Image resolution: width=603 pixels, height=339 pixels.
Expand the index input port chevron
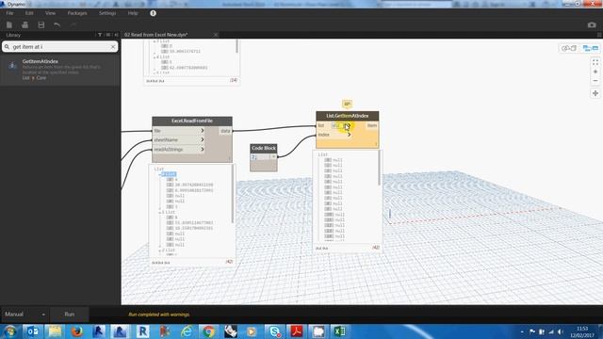(x=349, y=135)
